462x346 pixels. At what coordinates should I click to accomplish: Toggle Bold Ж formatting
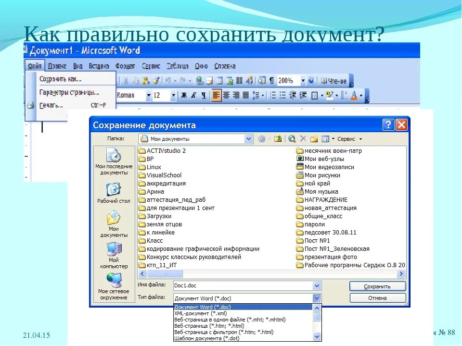point(184,95)
